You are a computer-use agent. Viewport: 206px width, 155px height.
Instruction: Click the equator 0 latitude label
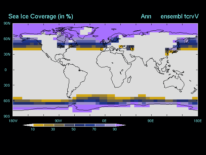(5, 70)
